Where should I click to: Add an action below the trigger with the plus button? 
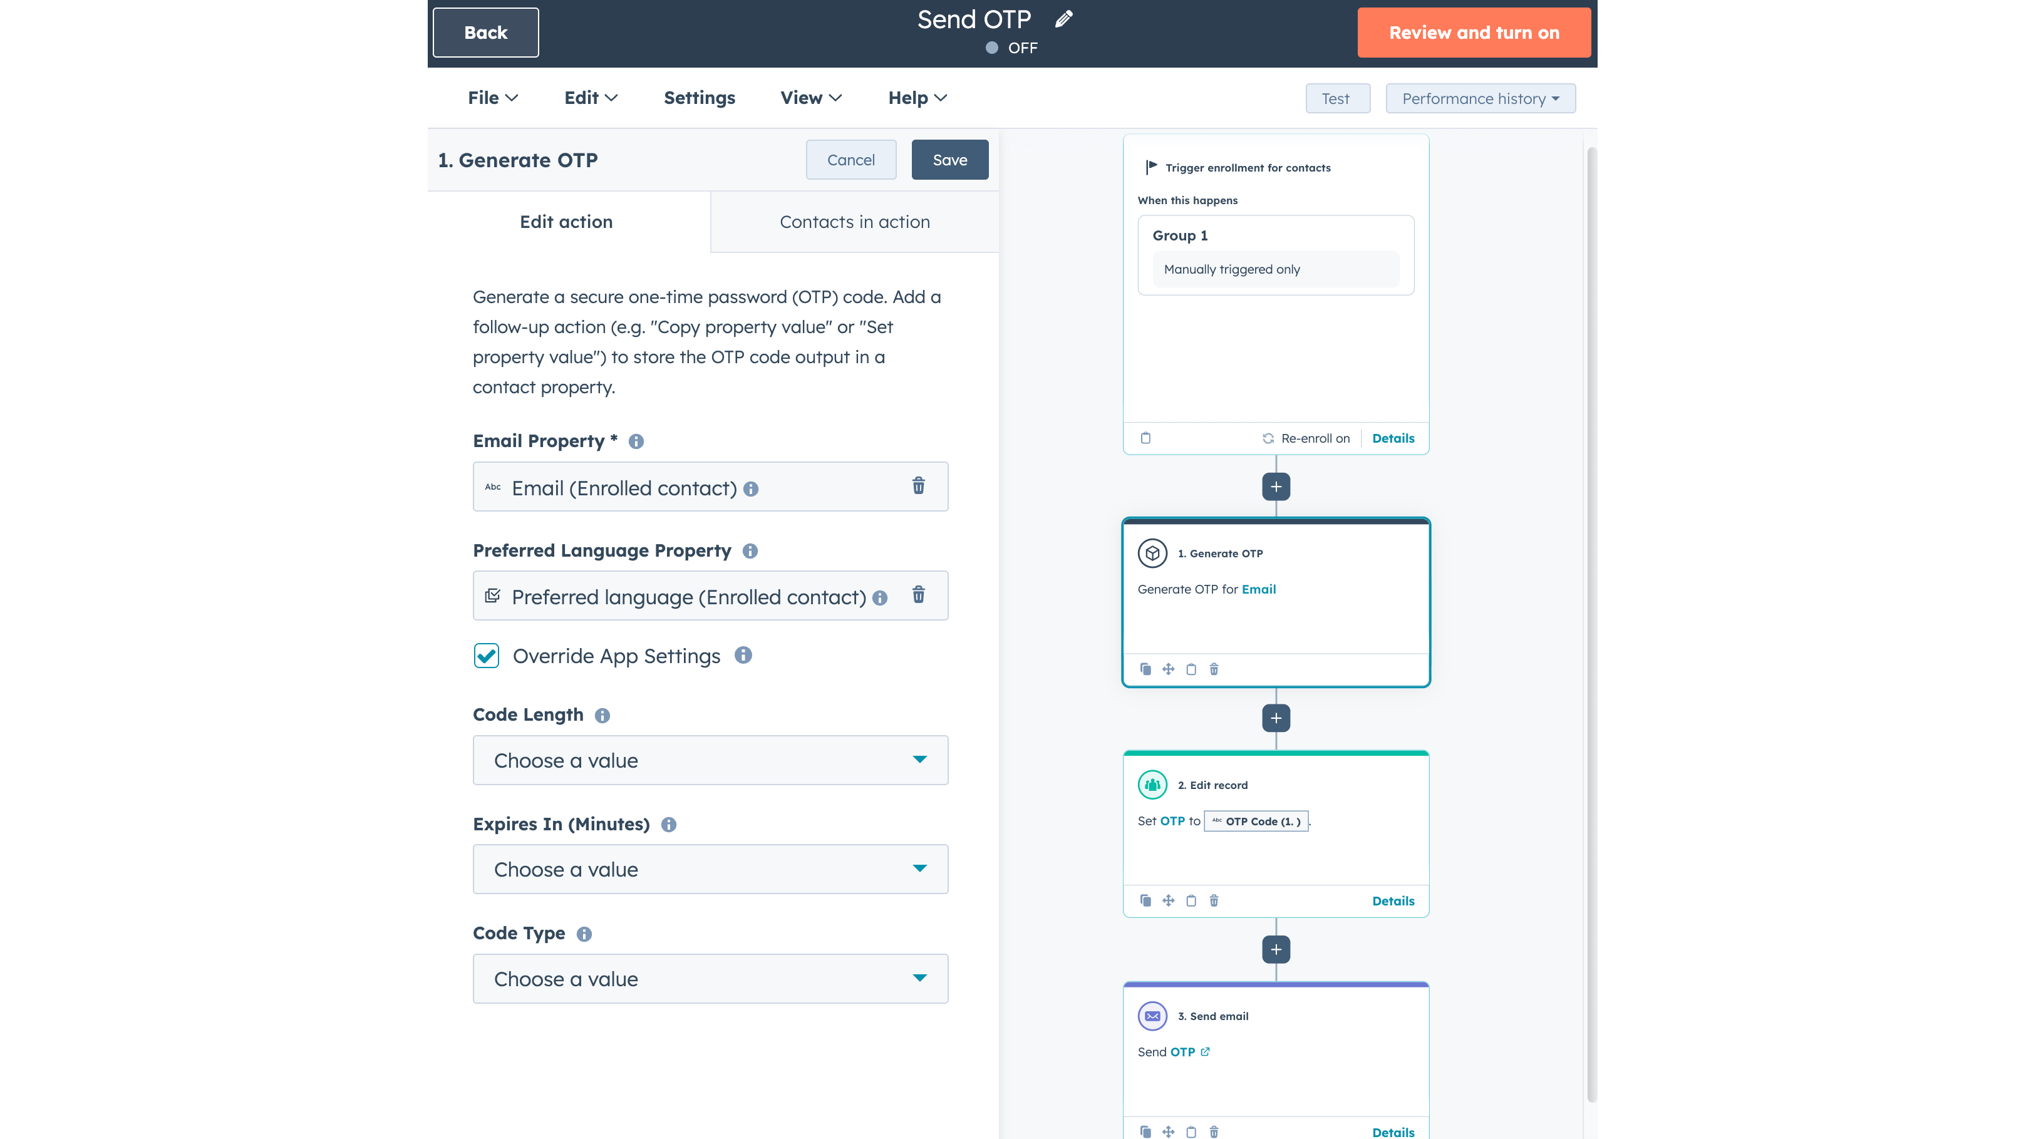click(1276, 487)
